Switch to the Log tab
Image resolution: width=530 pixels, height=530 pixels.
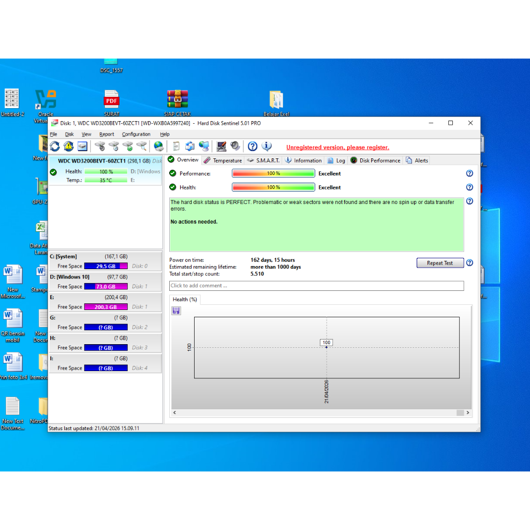pyautogui.click(x=336, y=160)
